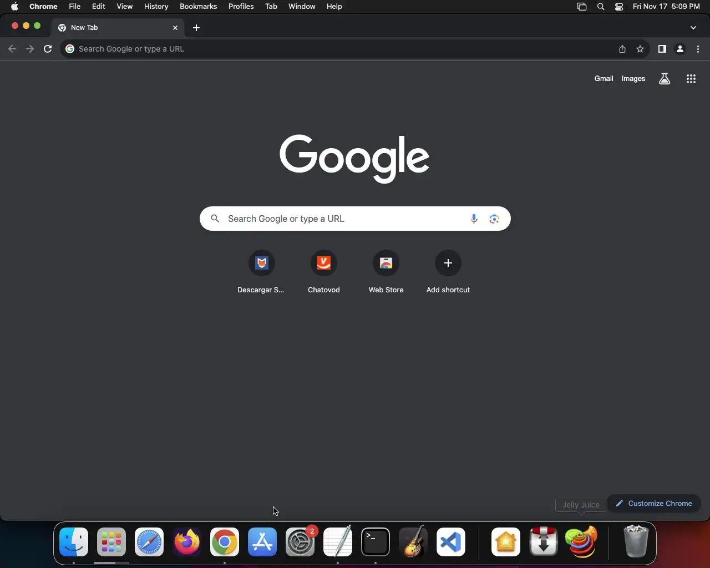The width and height of the screenshot is (710, 568).
Task: Open the Descargar S... shortcut
Action: click(x=261, y=272)
